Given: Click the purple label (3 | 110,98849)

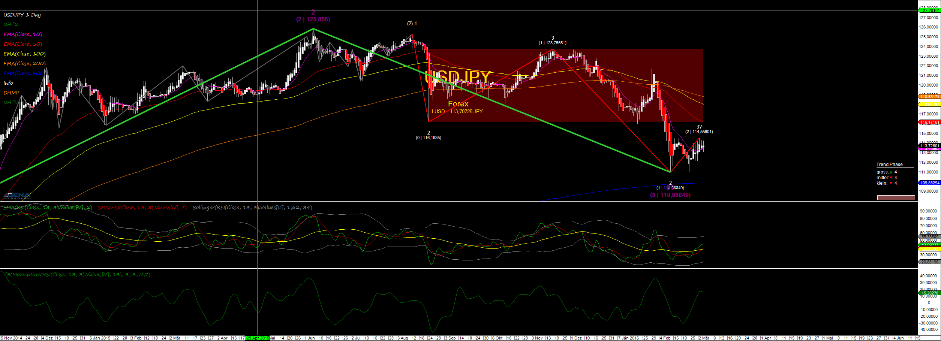Looking at the screenshot, I should tap(670, 195).
